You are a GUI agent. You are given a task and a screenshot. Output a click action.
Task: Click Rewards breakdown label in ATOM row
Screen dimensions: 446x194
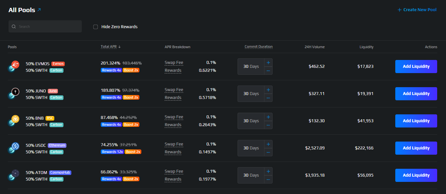pyautogui.click(x=173, y=179)
